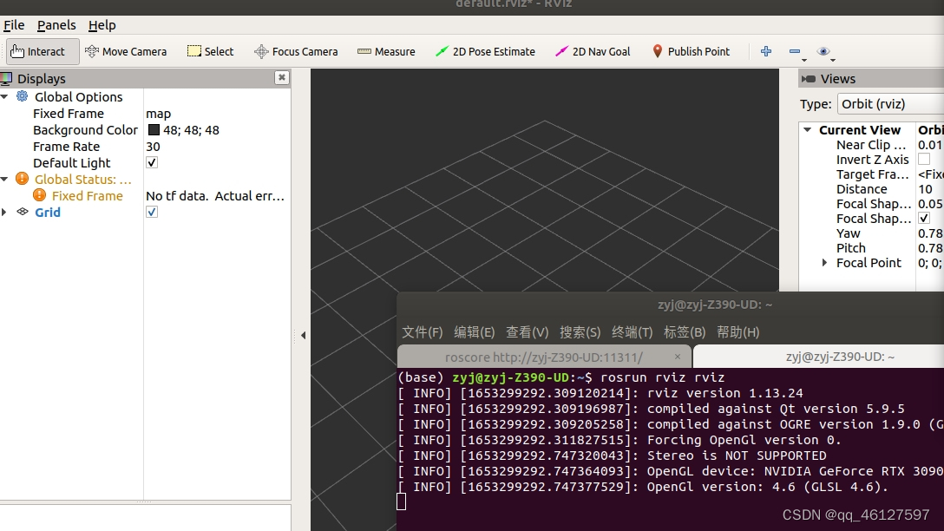Close the Displays panel with its X button
The image size is (944, 531).
[280, 77]
